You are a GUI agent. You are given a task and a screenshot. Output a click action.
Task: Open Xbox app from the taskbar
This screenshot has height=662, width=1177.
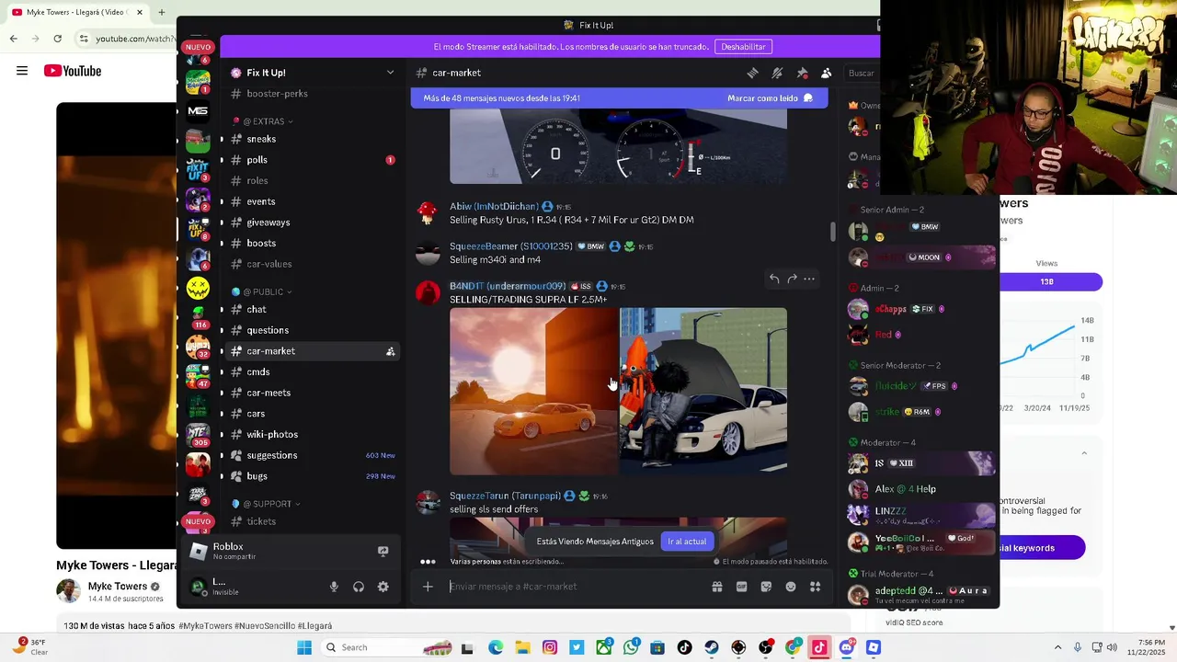603,647
